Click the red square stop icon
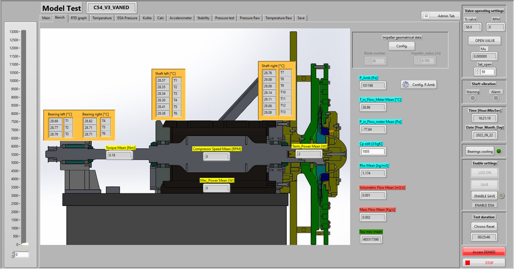Screen dimensions: 514x269 pos(468,263)
